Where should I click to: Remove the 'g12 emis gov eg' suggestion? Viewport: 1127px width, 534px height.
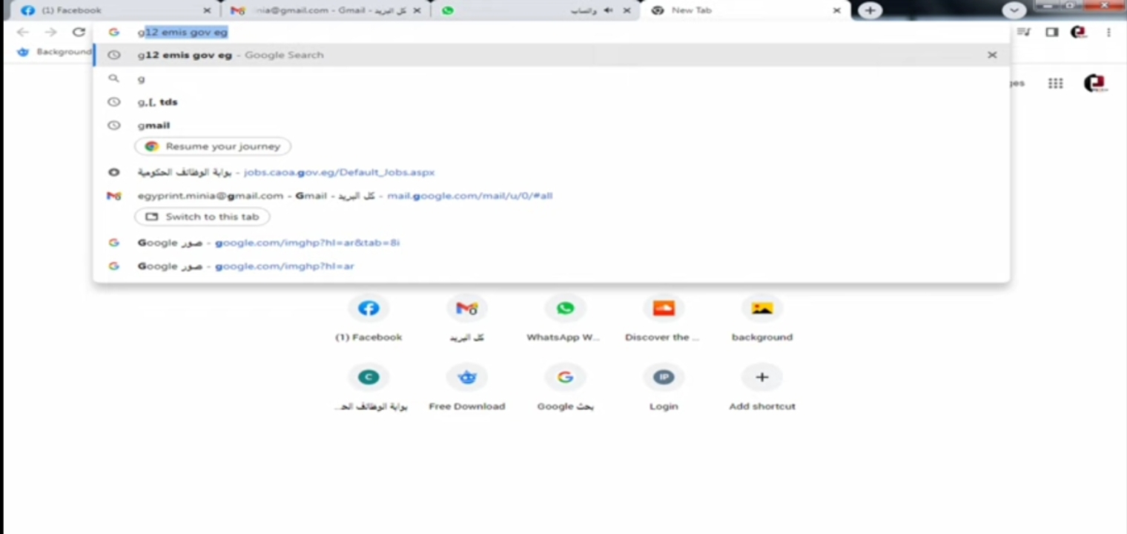click(992, 55)
